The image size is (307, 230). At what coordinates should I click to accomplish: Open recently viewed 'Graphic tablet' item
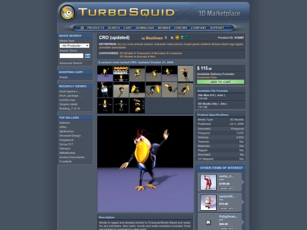[x=68, y=104]
